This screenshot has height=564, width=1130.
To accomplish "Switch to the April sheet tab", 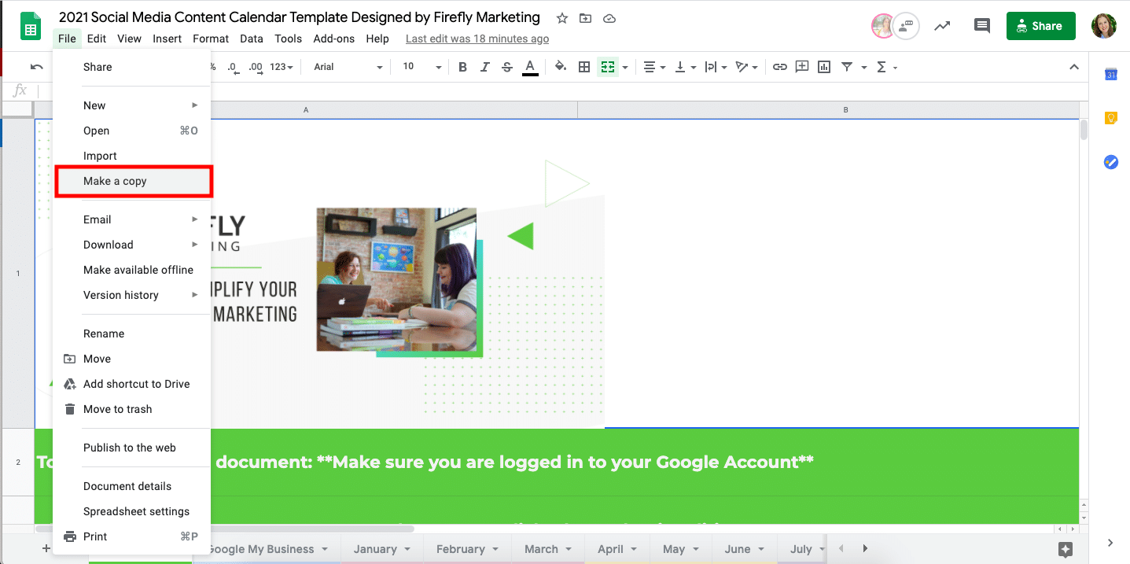I will tap(617, 549).
